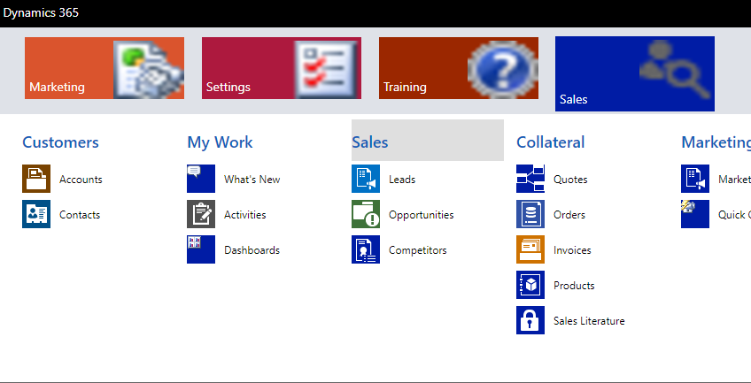Click the Products box icon
The width and height of the screenshot is (751, 383).
click(530, 285)
